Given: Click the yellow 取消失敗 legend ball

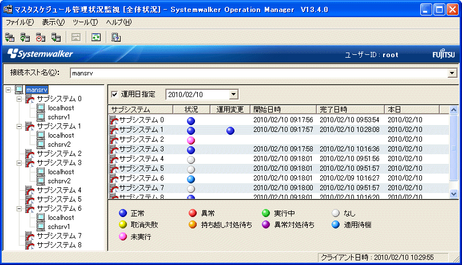Looking at the screenshot, I should 123,224.
